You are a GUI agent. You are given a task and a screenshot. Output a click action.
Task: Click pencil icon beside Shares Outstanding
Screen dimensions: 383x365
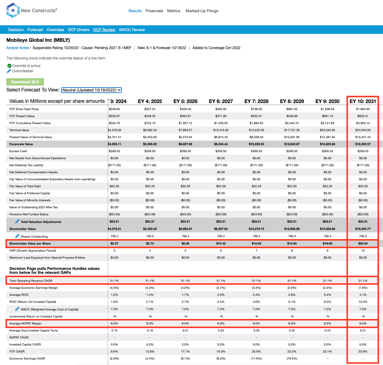pyautogui.click(x=17, y=236)
